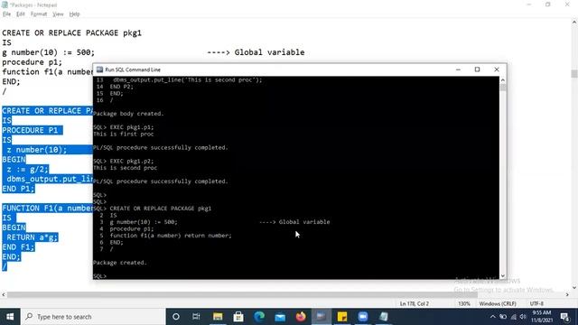Open the Windows Start menu
The image size is (578, 325).
tap(10, 317)
